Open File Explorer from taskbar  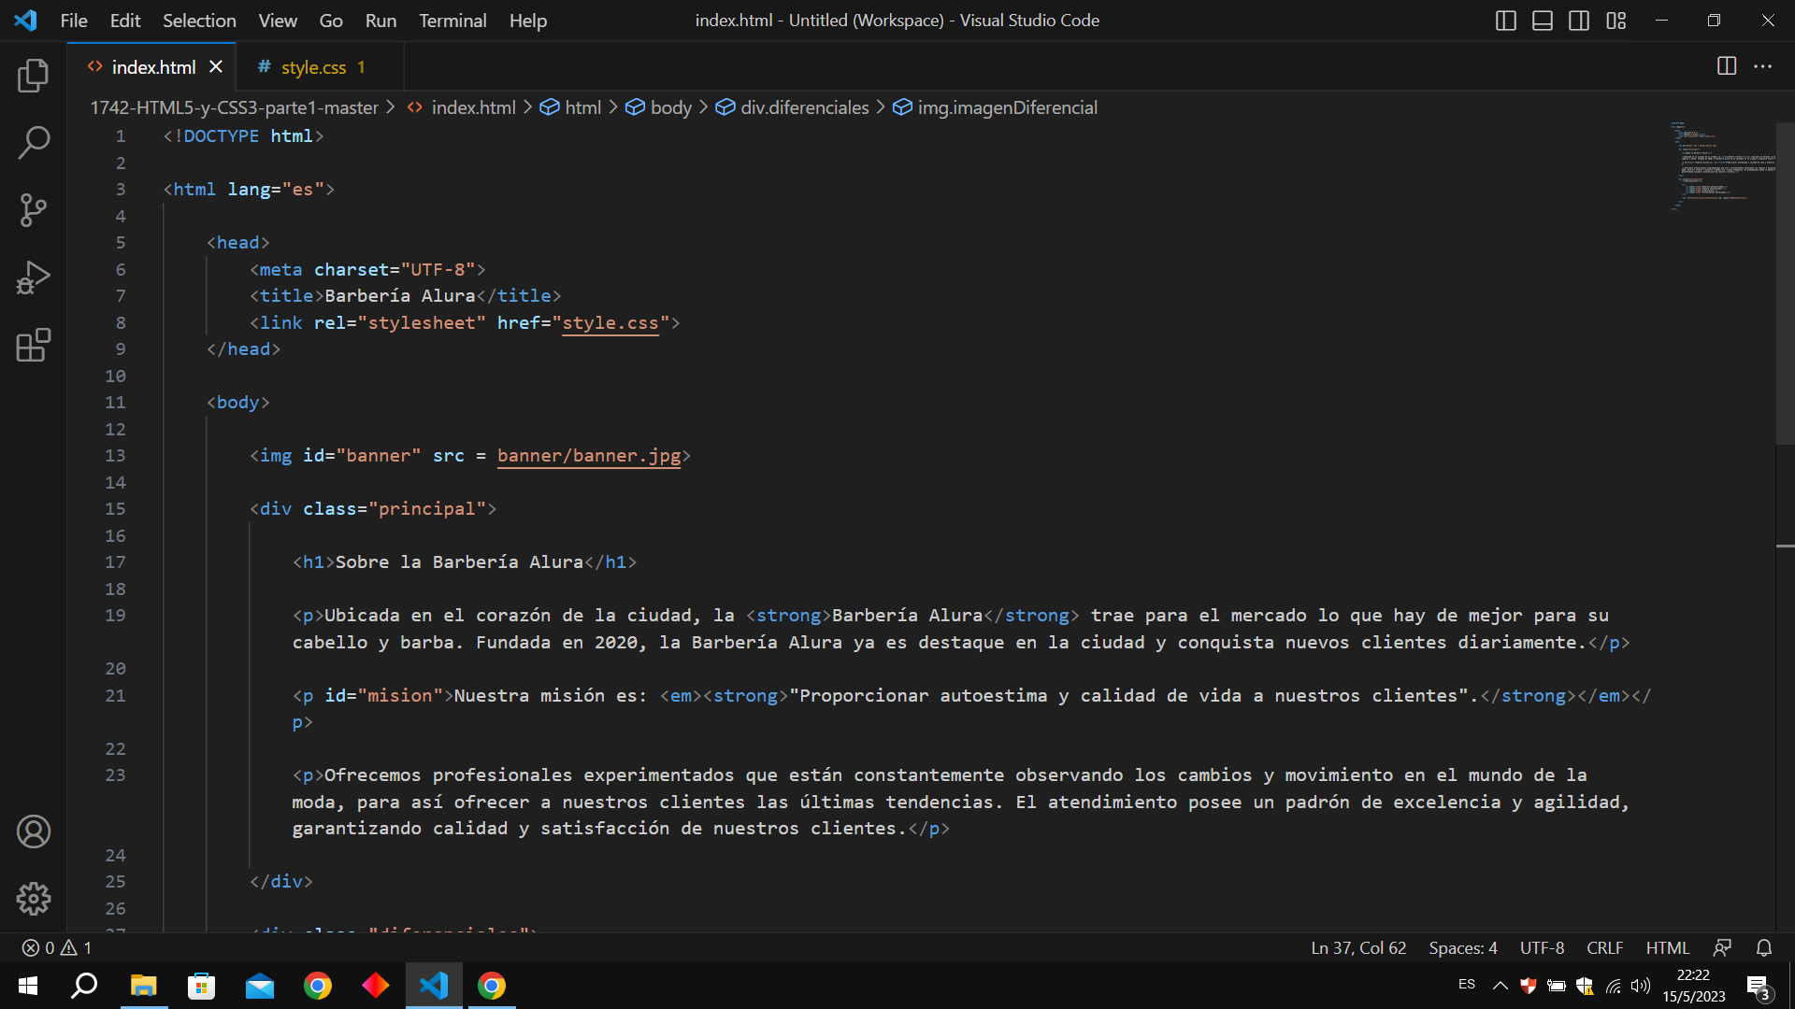click(x=143, y=986)
